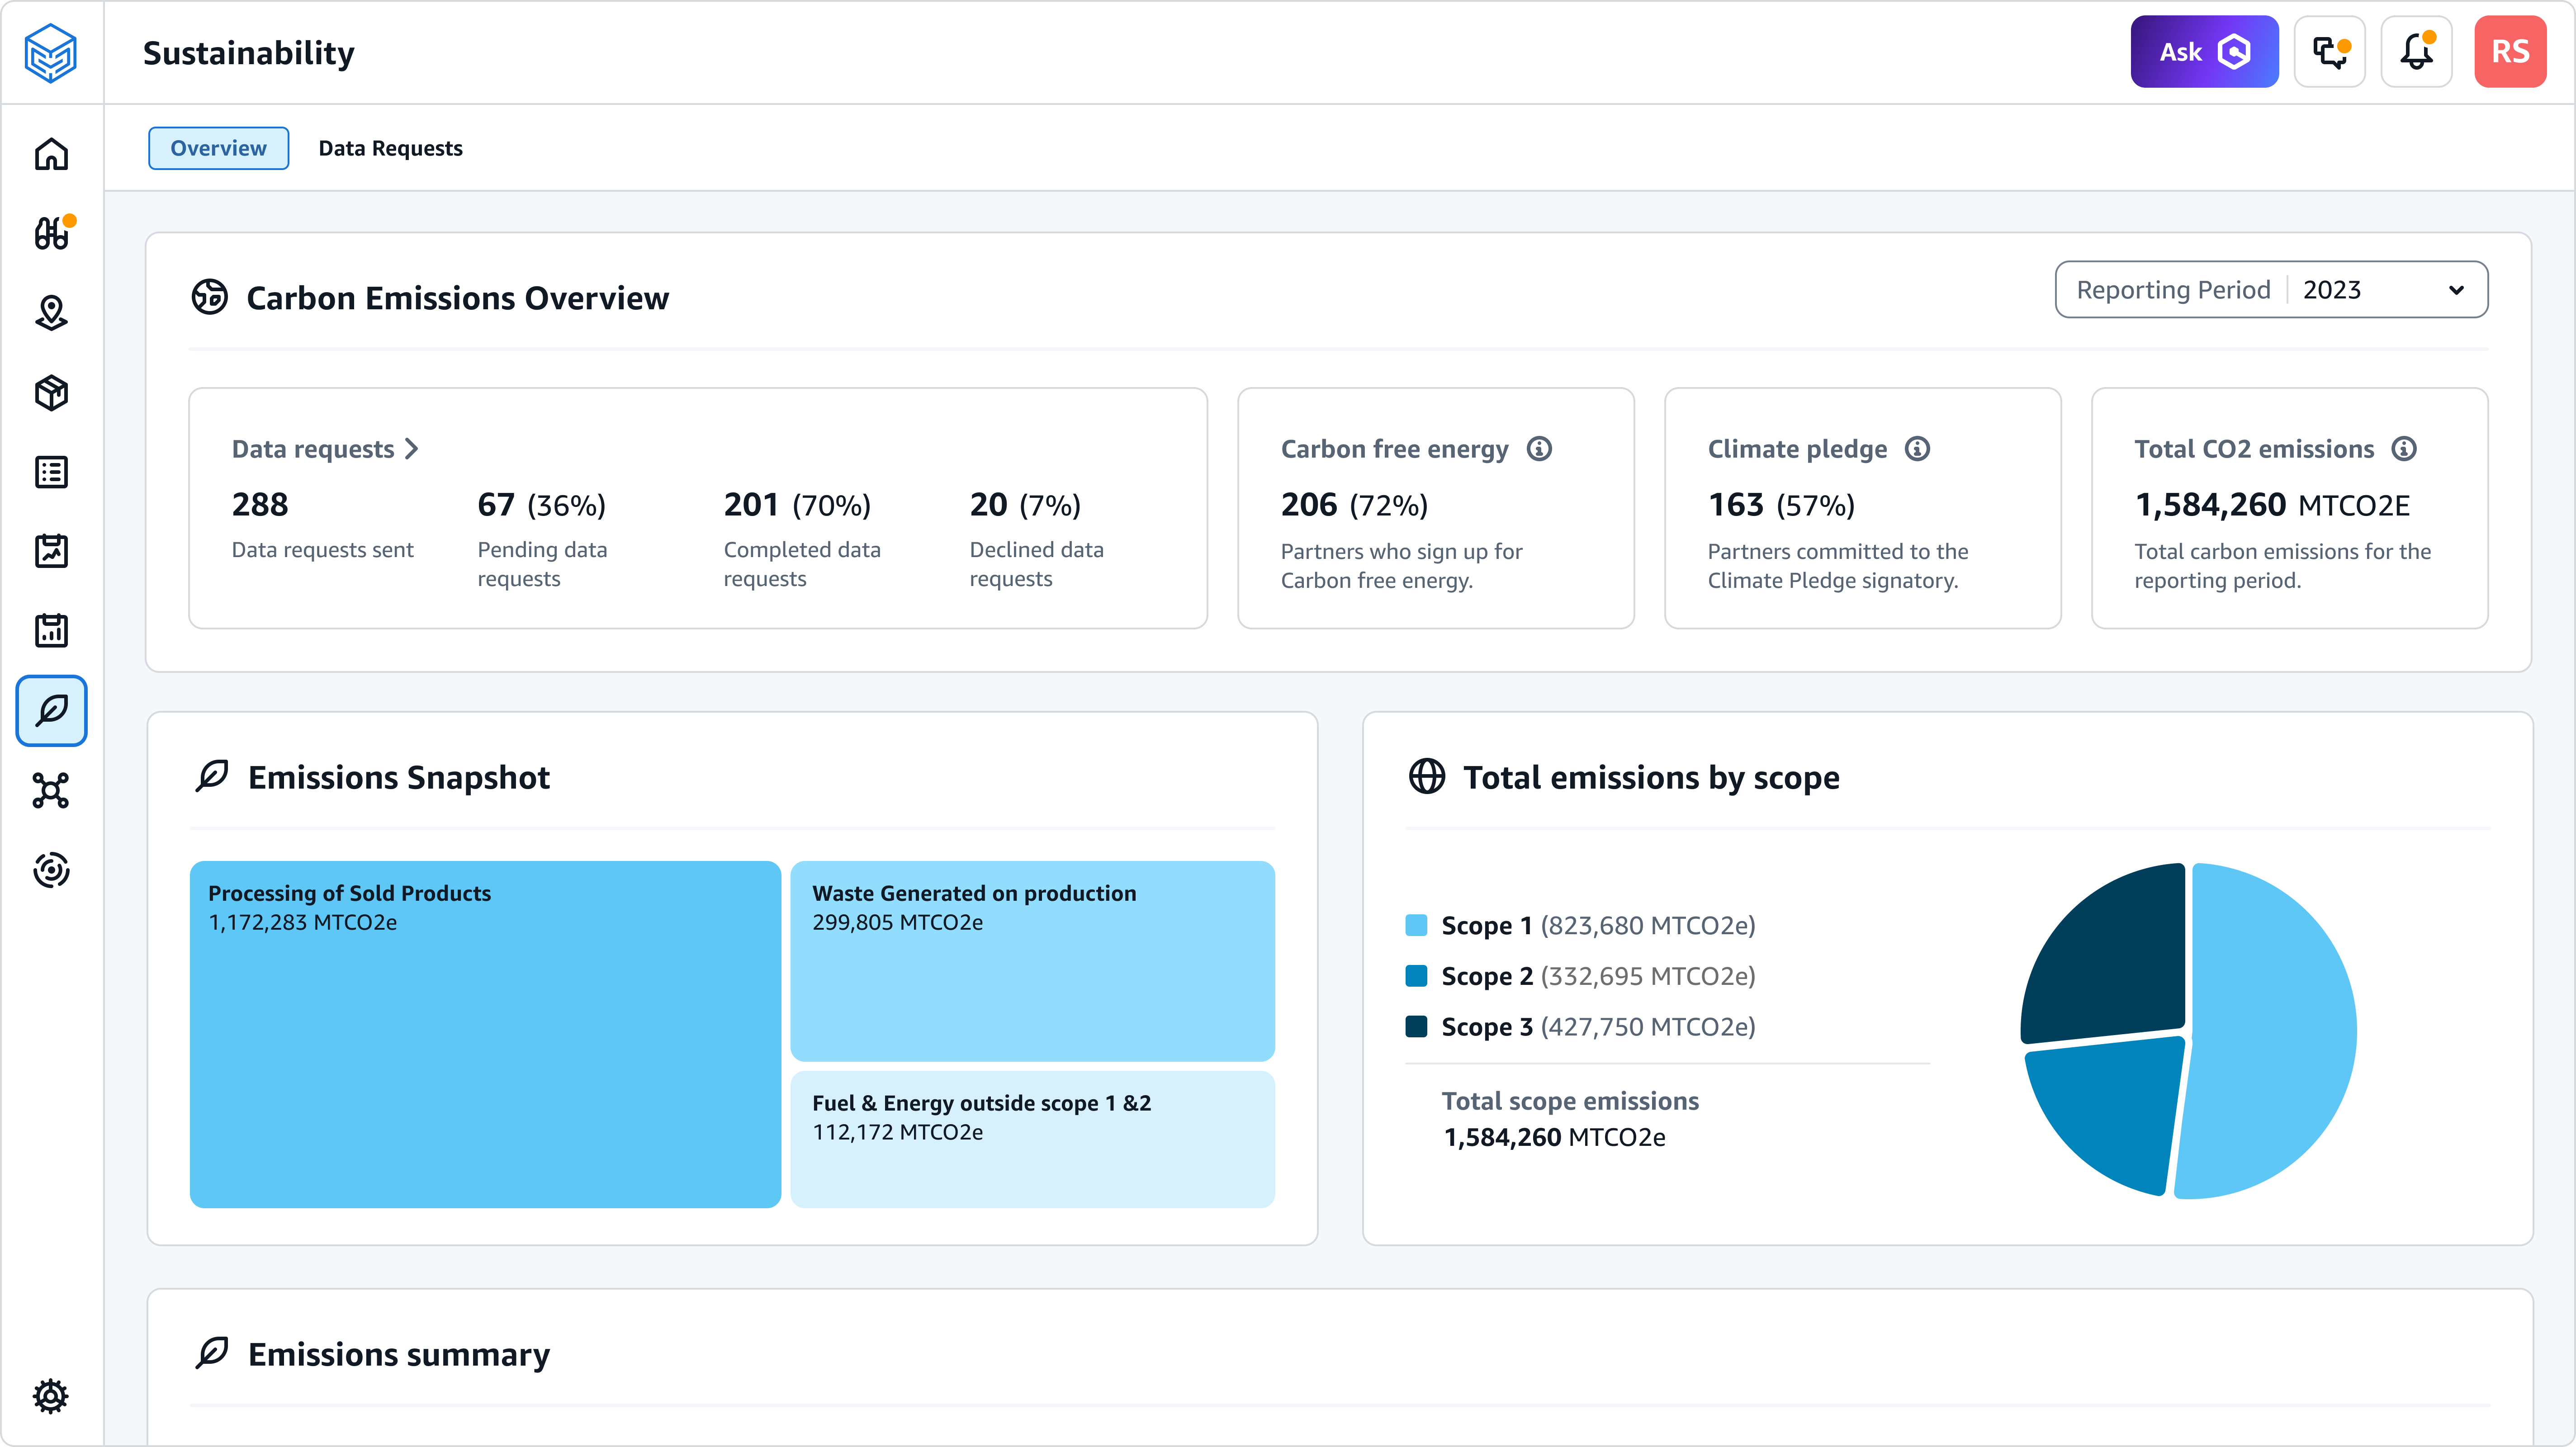Open the Reporting Period dropdown
This screenshot has width=2576, height=1447.
tap(2270, 288)
